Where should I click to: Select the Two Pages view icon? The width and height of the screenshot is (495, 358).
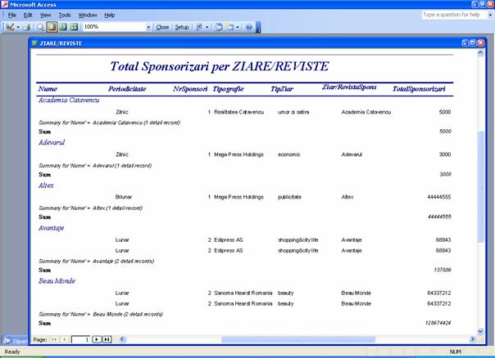point(62,27)
